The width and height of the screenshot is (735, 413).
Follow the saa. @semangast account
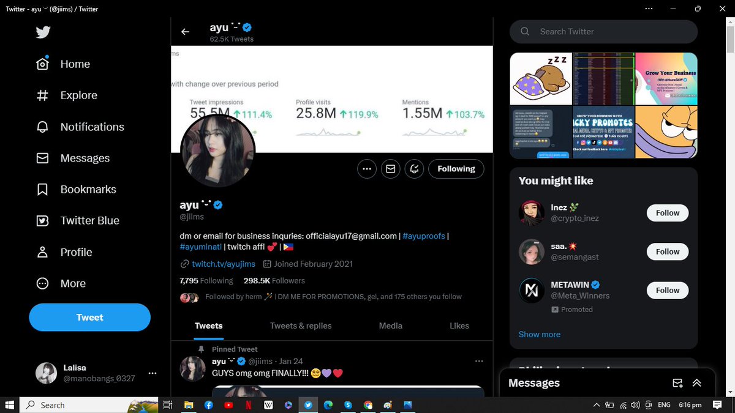(668, 251)
